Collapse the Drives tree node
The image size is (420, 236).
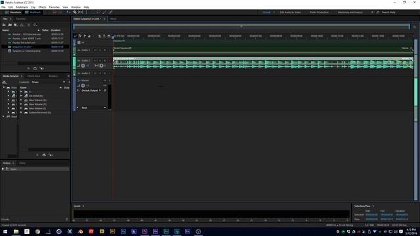(4, 87)
